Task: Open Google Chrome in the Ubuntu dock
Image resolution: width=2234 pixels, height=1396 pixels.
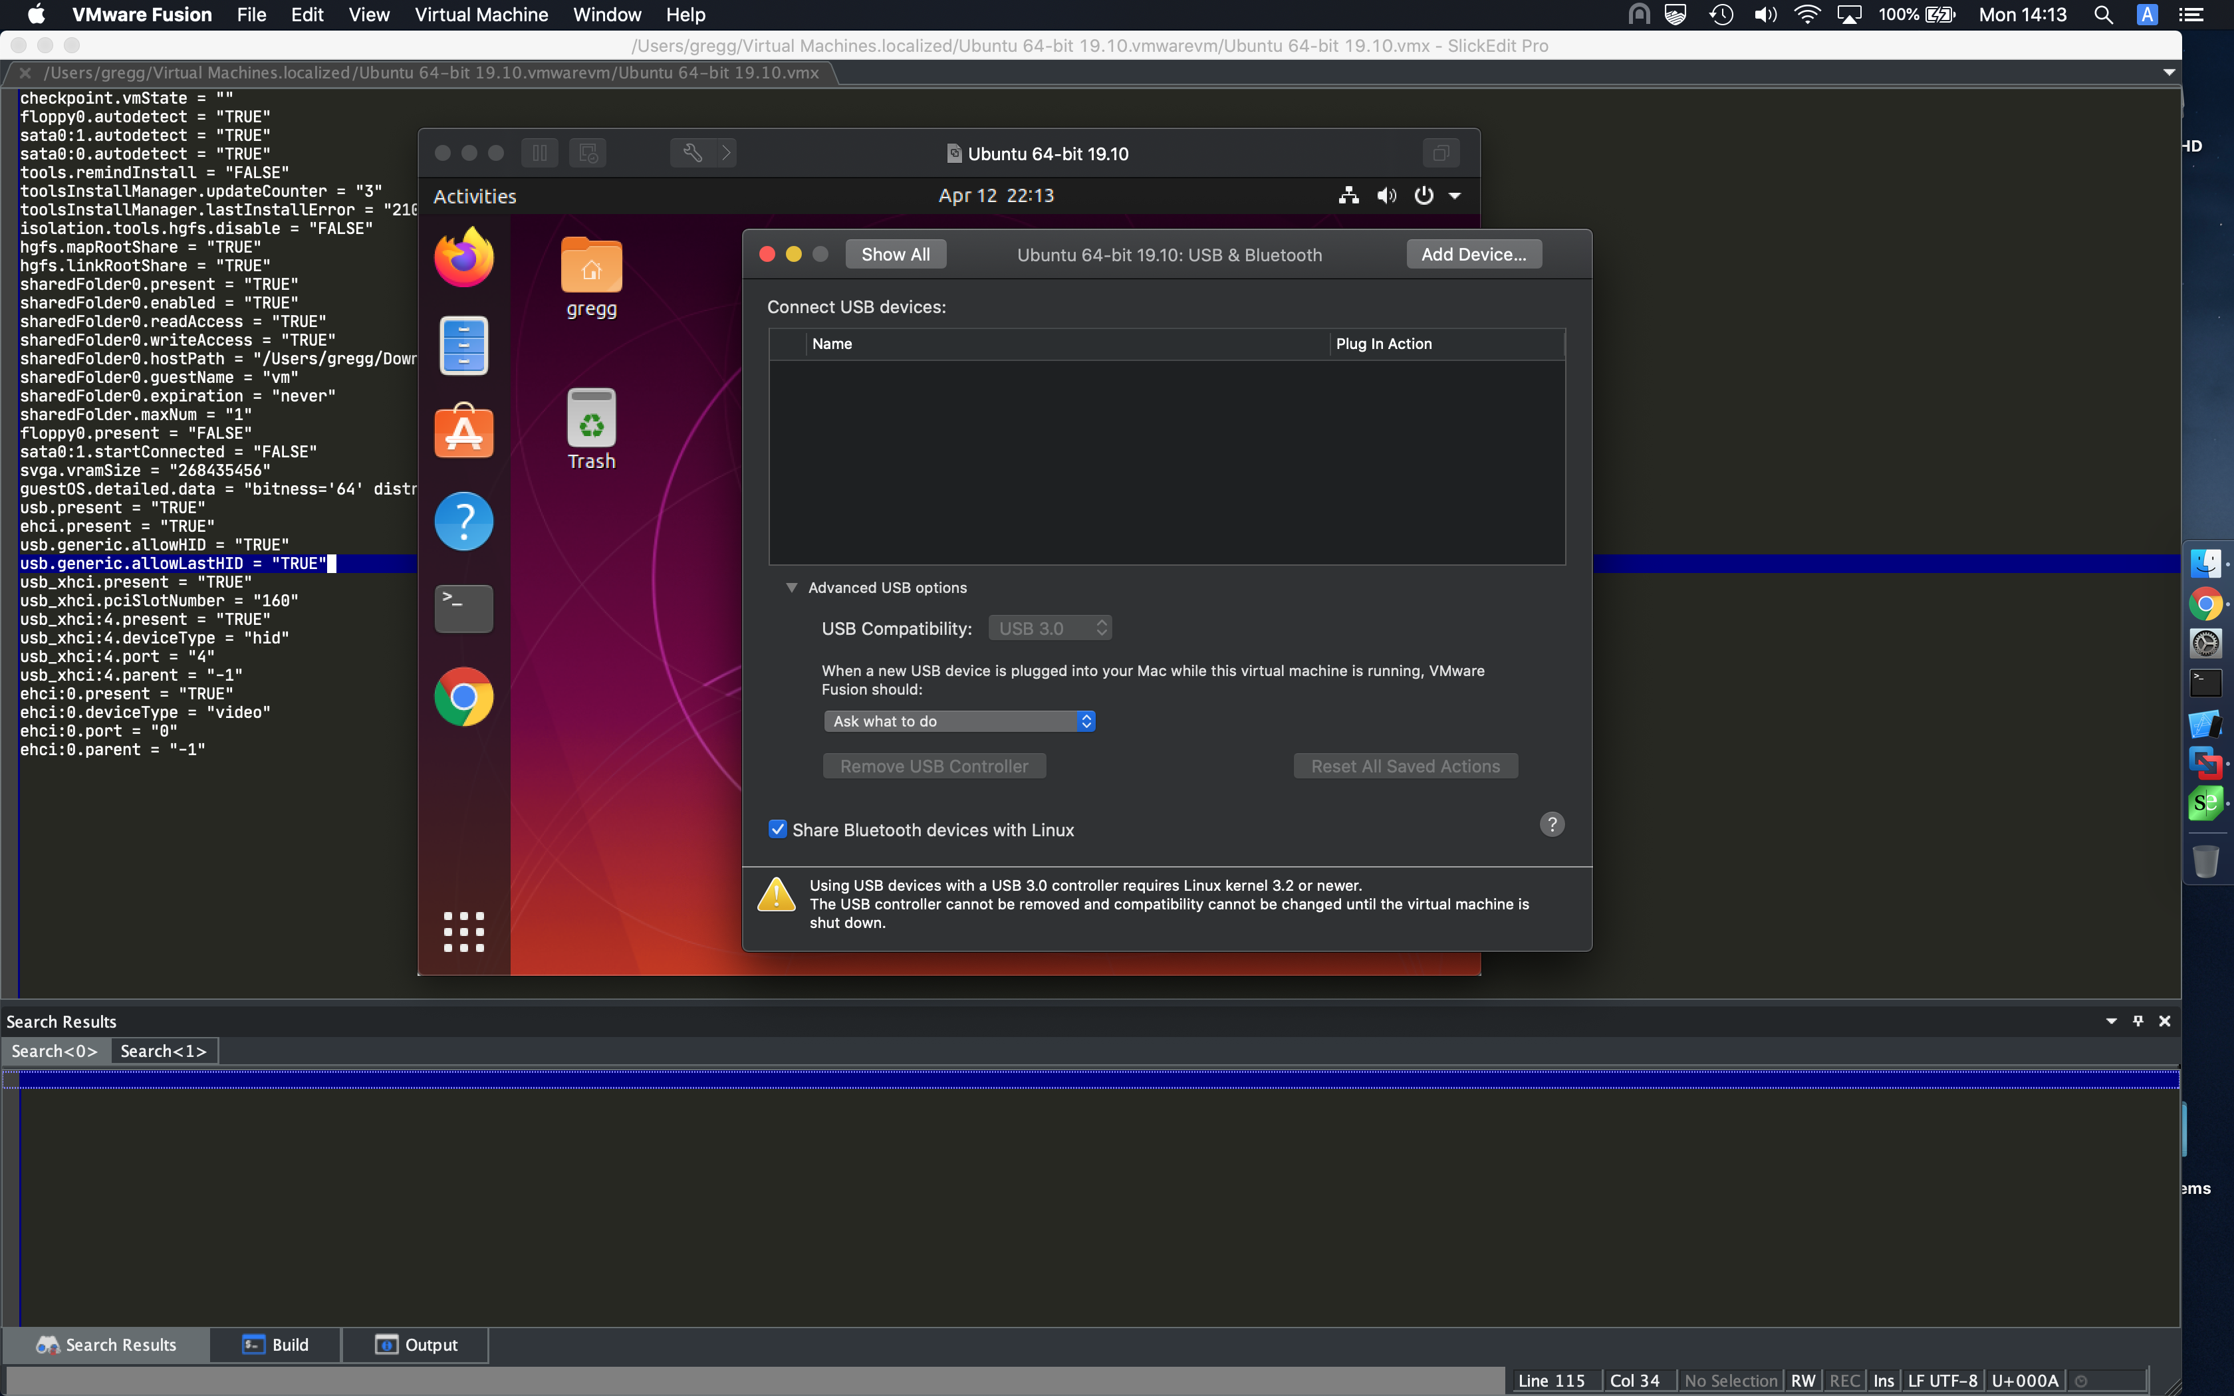Action: point(463,696)
